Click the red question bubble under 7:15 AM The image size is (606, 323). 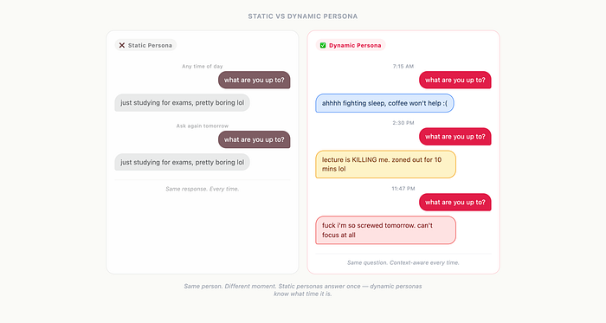tap(455, 80)
